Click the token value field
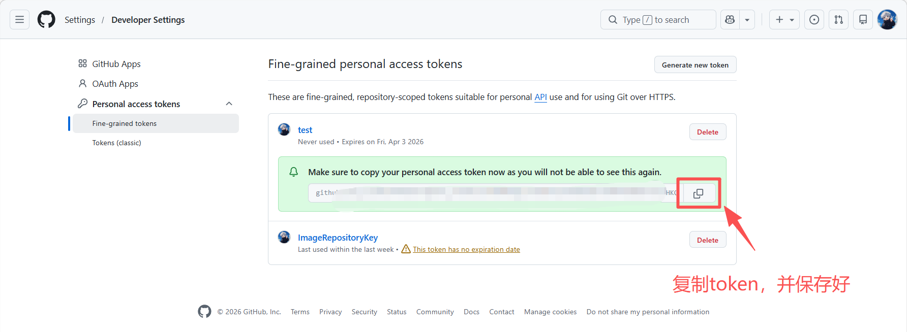 [495, 193]
